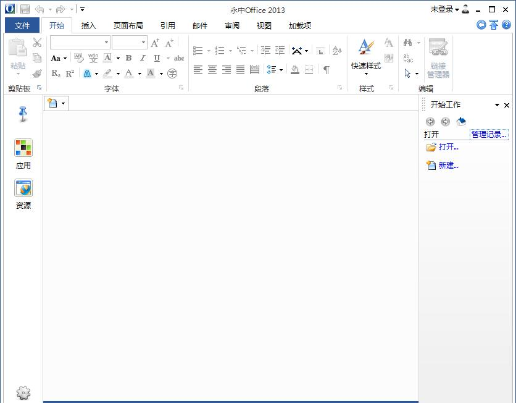Click the font color A button

coord(128,73)
